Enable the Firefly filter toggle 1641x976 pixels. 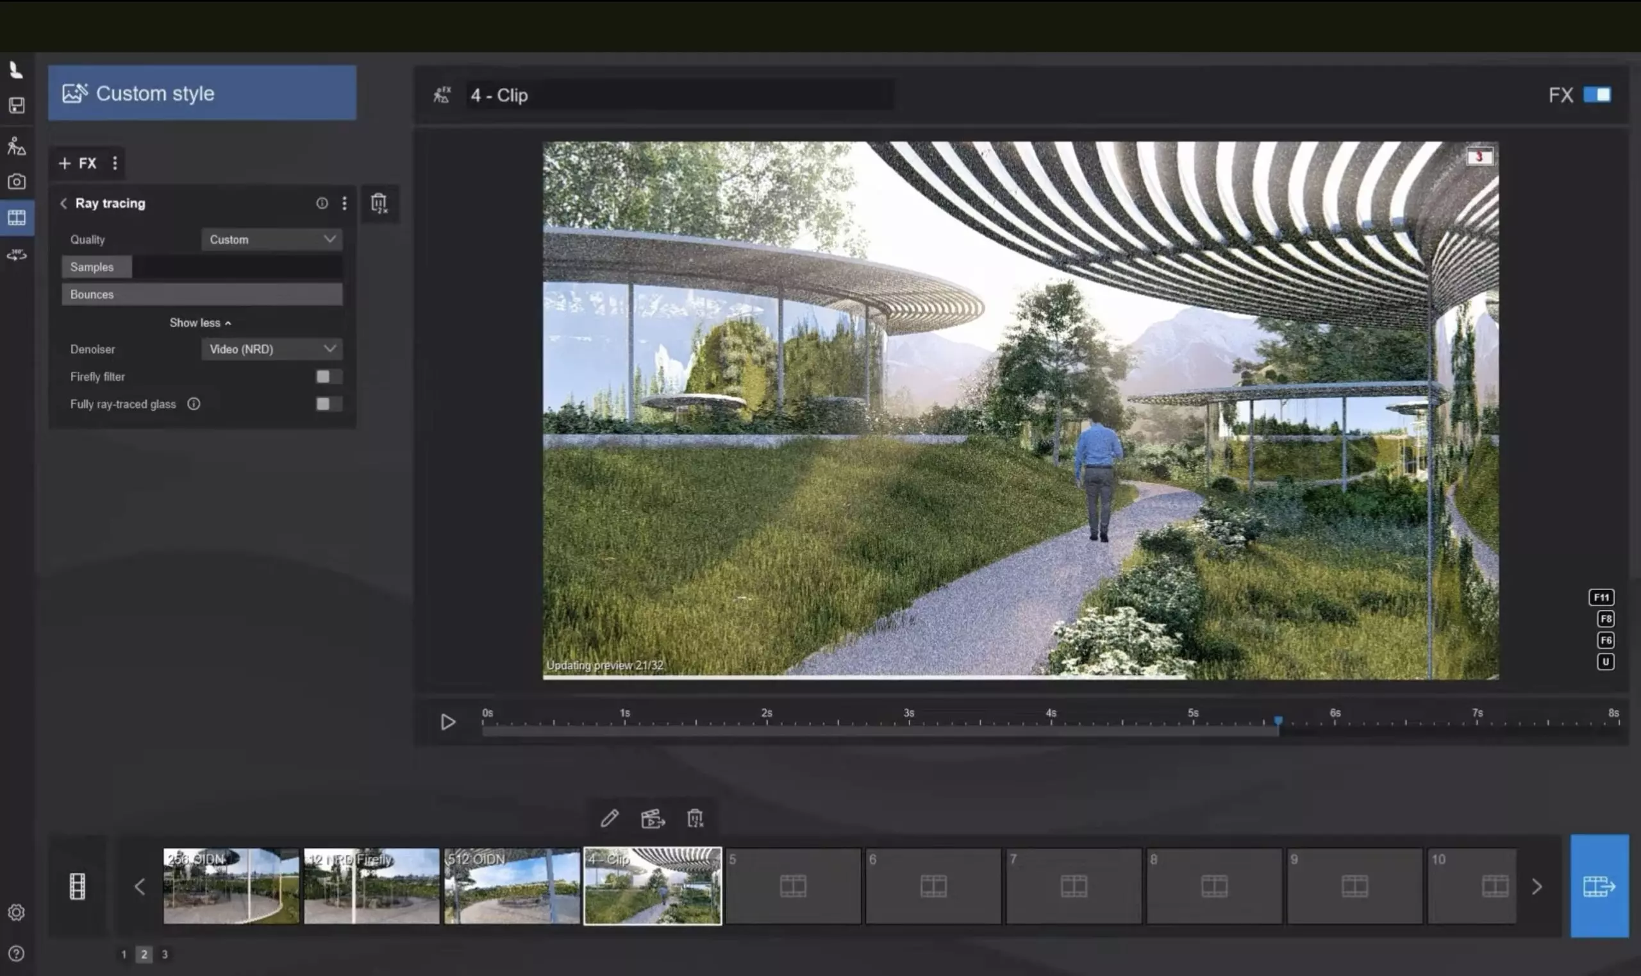click(328, 376)
